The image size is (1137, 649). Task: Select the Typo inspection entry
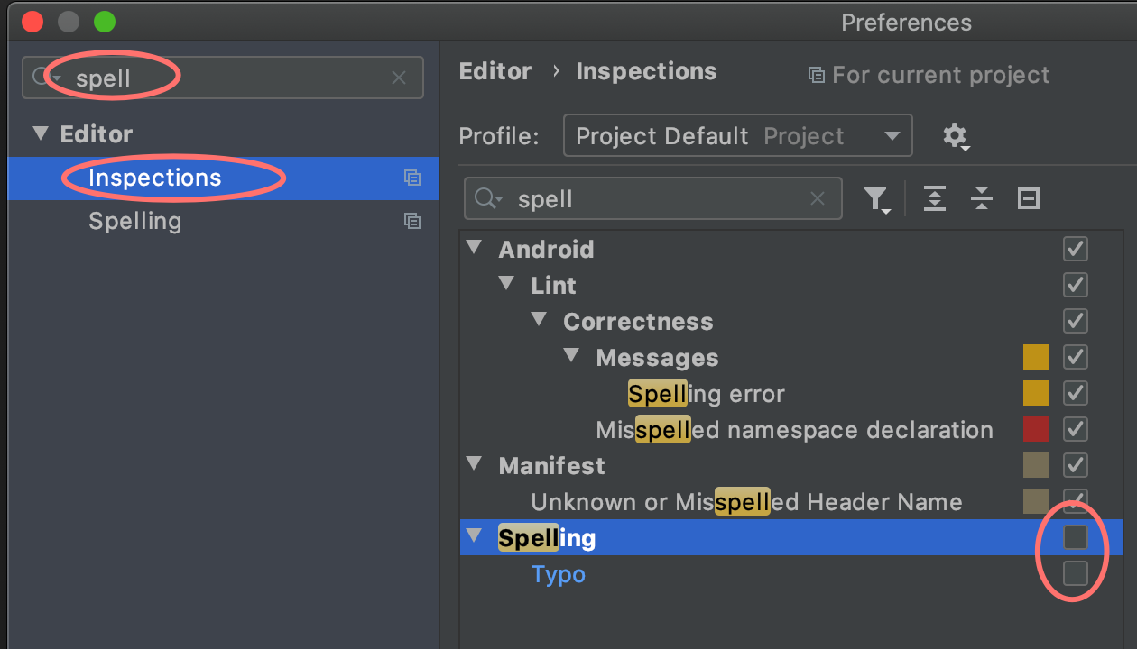pyautogui.click(x=559, y=574)
